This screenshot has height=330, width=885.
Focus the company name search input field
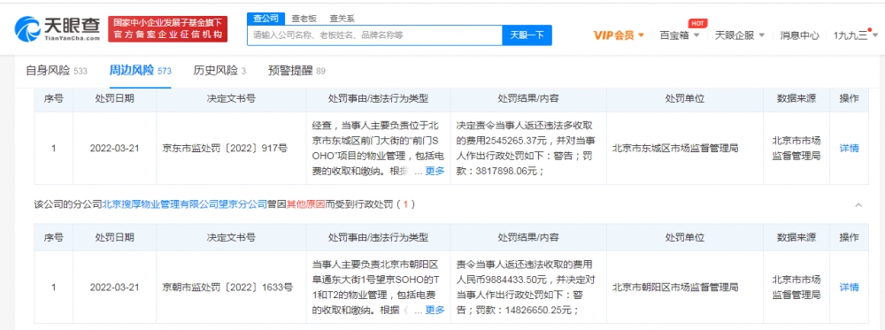[x=374, y=35]
